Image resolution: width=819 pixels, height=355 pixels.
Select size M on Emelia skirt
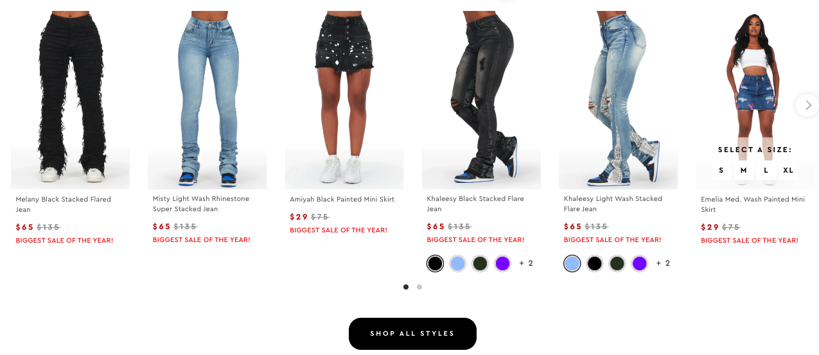point(743,170)
